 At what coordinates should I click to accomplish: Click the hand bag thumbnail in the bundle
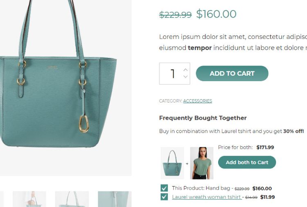[x=172, y=163]
